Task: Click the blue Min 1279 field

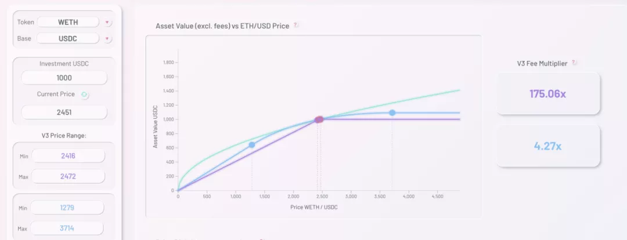Action: point(67,208)
